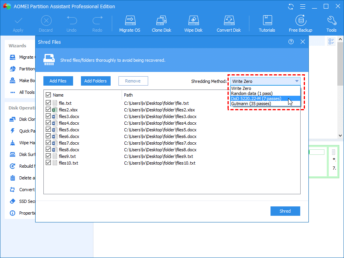344x258 pixels.
Task: Click the Remove button
Action: 133,81
